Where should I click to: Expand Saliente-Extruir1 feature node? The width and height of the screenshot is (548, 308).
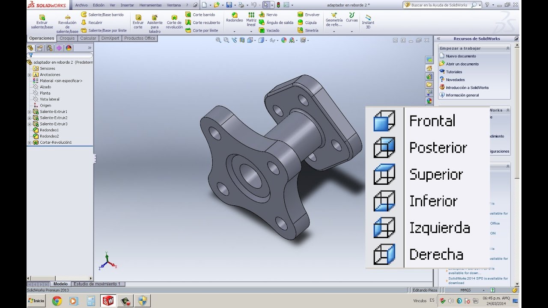(x=30, y=112)
